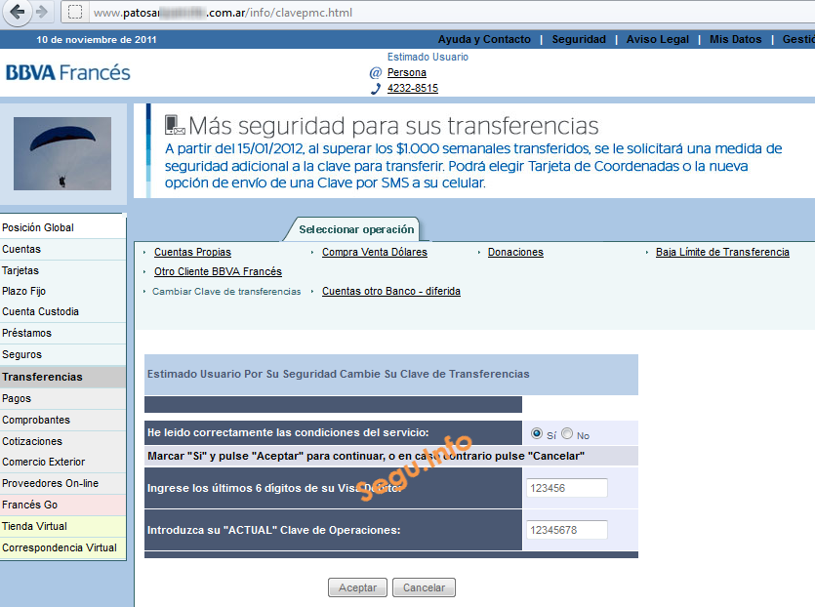Select the "No" radio button
This screenshot has height=607, width=815.
point(567,433)
